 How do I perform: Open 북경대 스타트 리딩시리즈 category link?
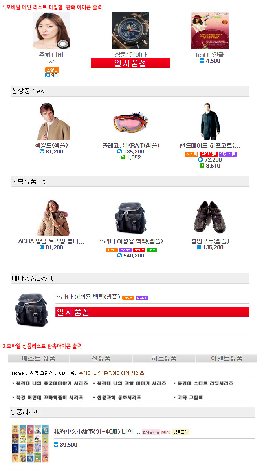click(205, 383)
